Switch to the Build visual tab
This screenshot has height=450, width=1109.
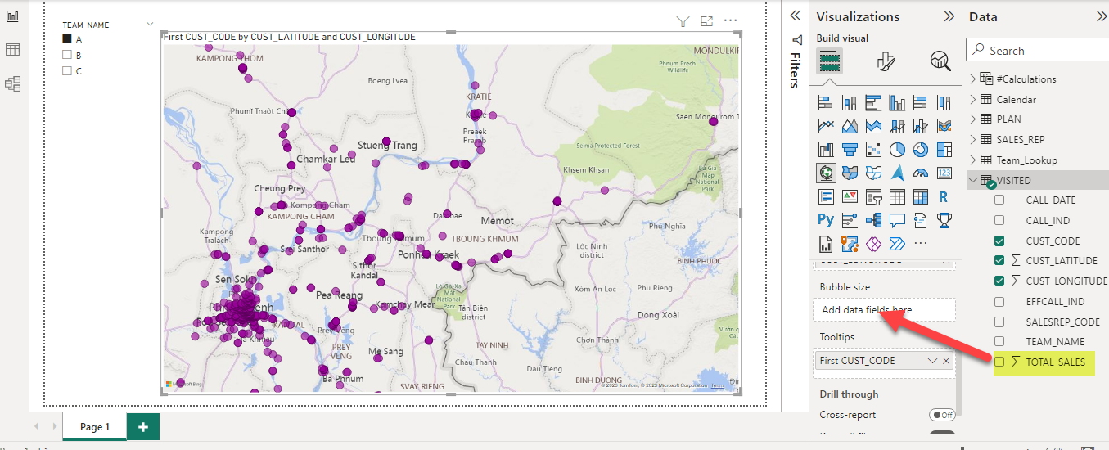tap(830, 61)
